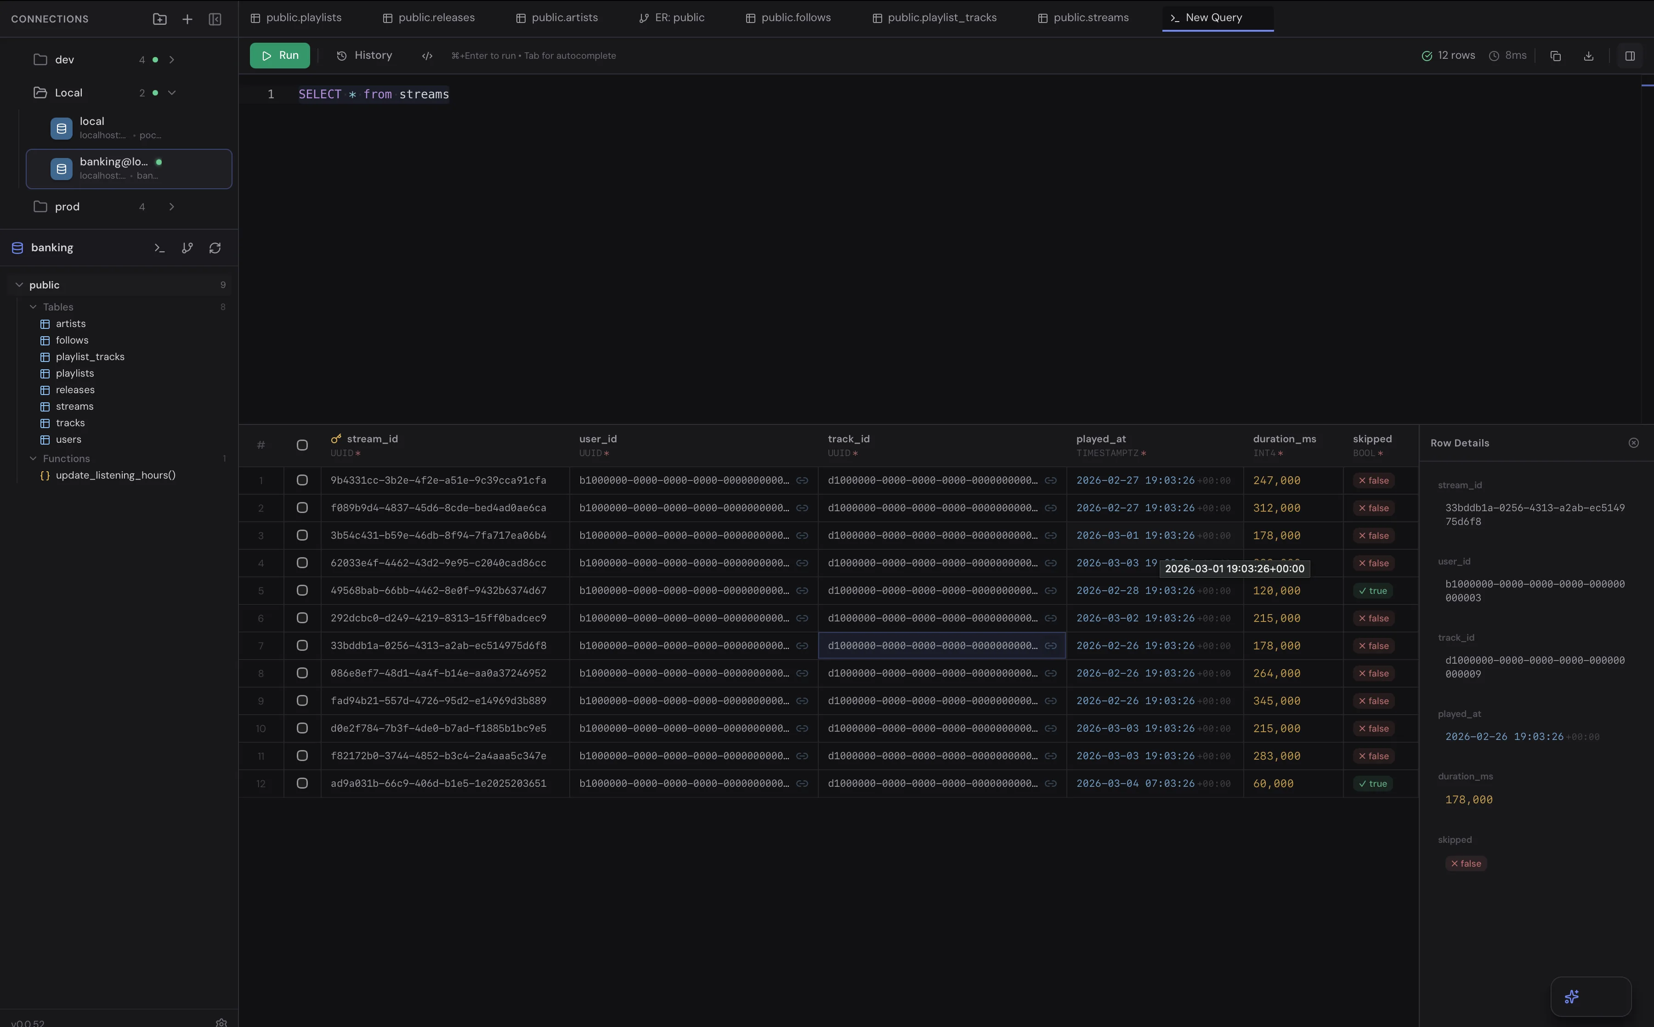1654x1027 pixels.
Task: Check the checkbox on row 12
Action: click(302, 783)
